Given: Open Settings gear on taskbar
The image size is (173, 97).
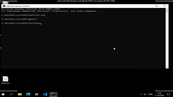Looking at the screenshot, I should (36, 94).
